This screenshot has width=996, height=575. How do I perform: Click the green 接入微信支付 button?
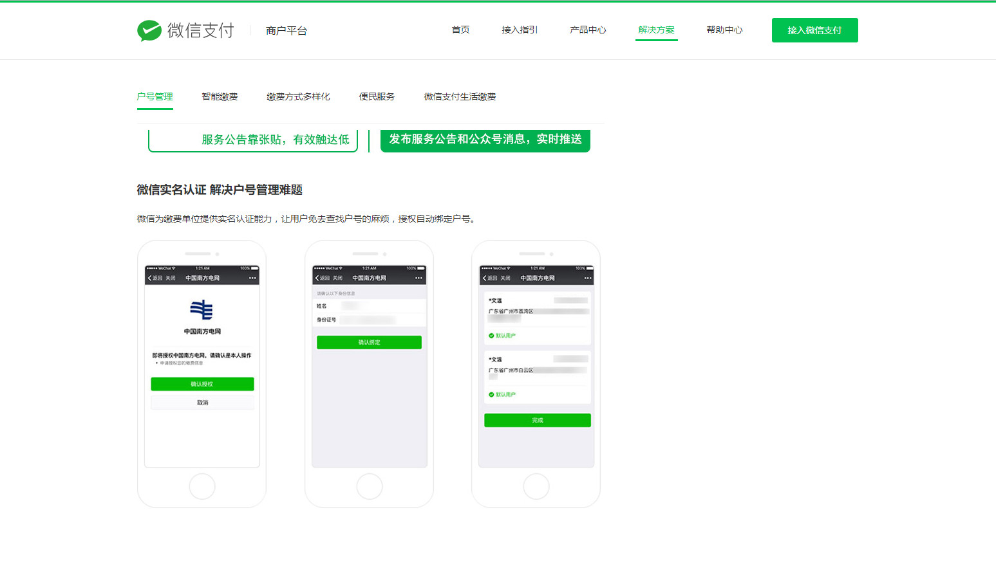(815, 30)
